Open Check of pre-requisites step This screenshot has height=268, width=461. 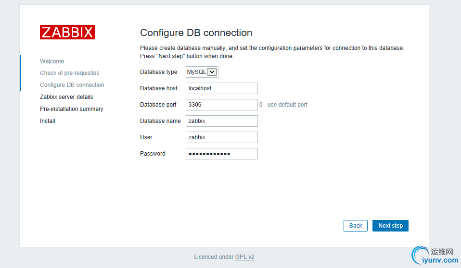[x=70, y=73]
